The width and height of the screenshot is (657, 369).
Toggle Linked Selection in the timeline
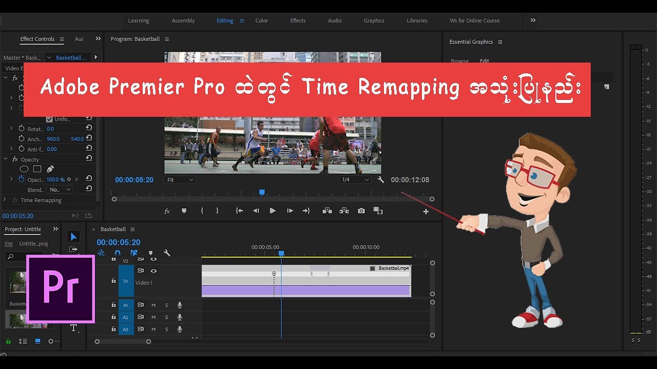[x=134, y=253]
